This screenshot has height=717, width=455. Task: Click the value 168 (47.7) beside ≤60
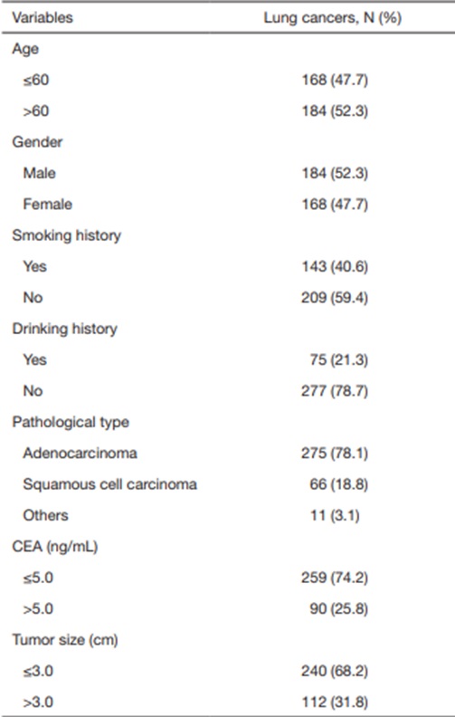[335, 80]
